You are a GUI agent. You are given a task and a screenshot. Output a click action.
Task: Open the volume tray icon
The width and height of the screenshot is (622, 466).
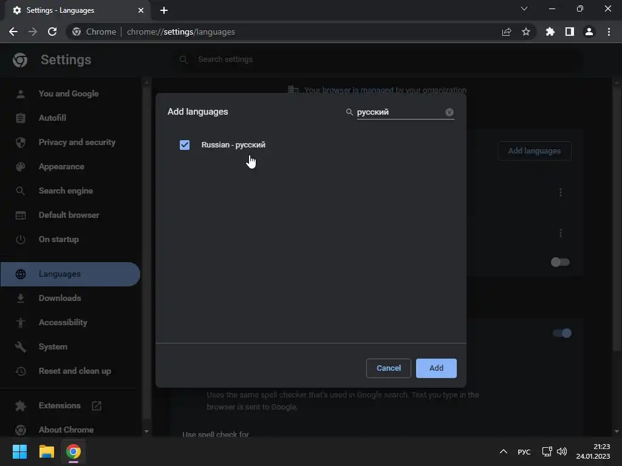(x=562, y=451)
